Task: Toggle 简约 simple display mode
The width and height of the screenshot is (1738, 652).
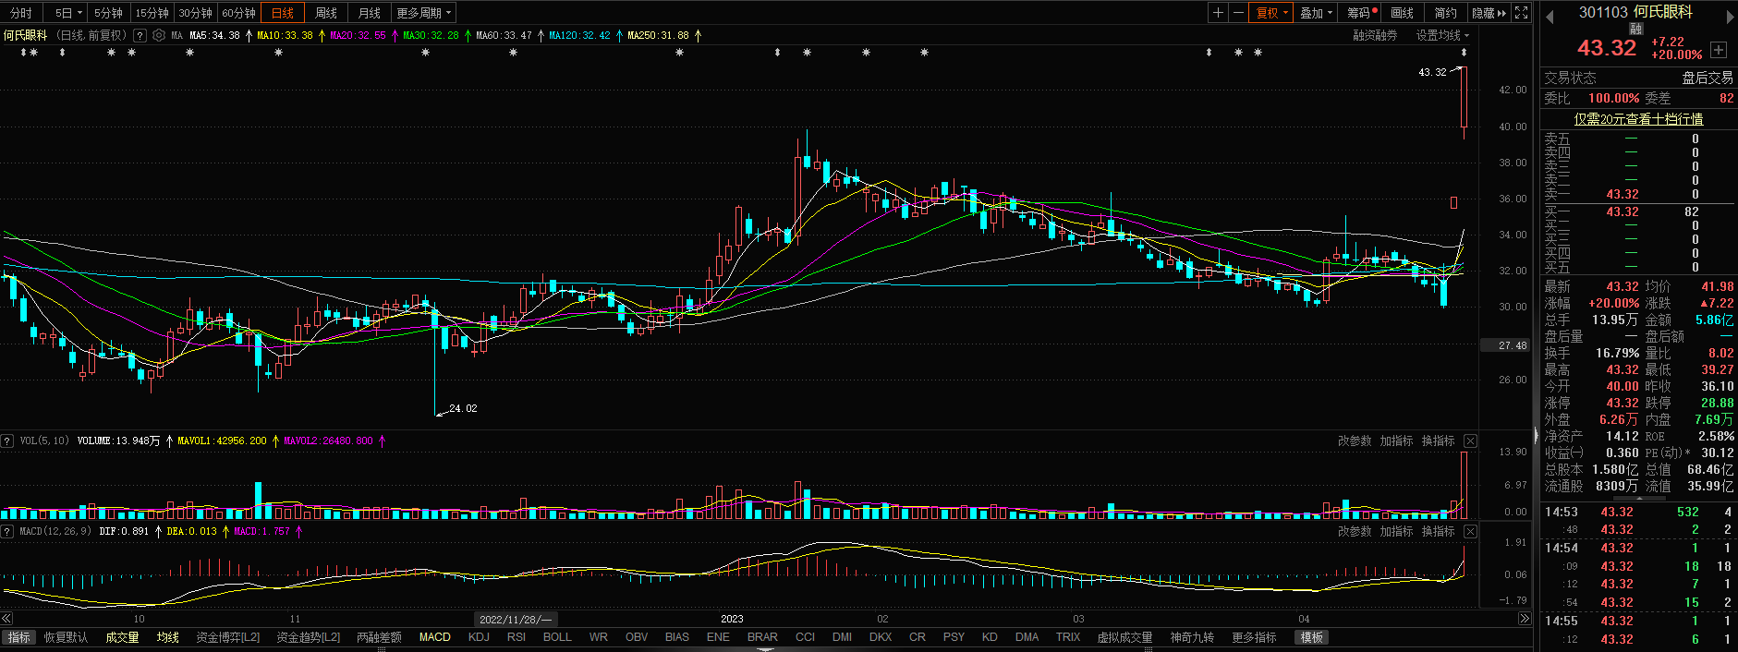Action: click(1445, 13)
